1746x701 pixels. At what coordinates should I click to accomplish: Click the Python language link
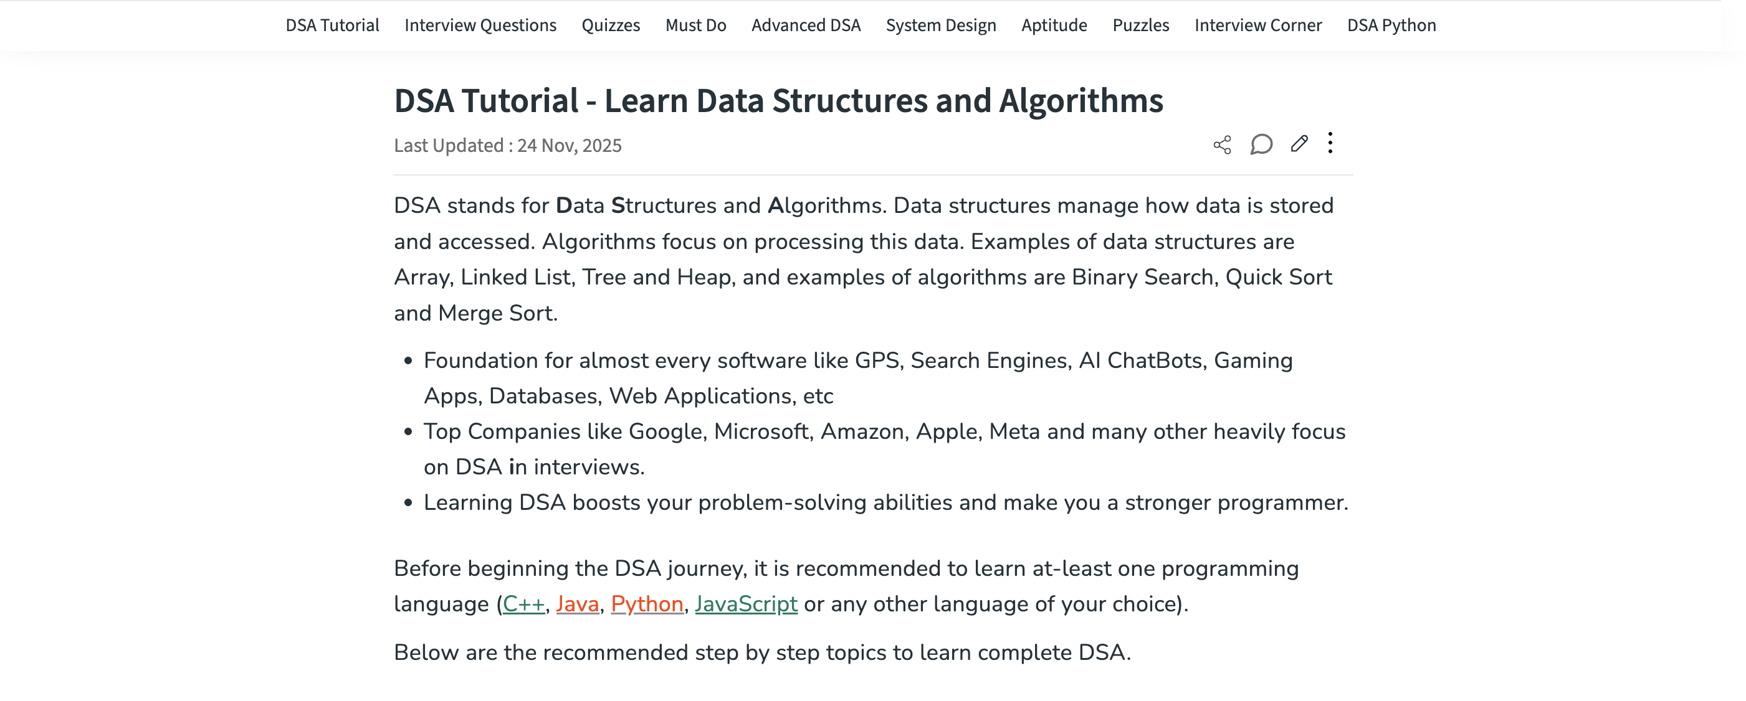coord(647,603)
